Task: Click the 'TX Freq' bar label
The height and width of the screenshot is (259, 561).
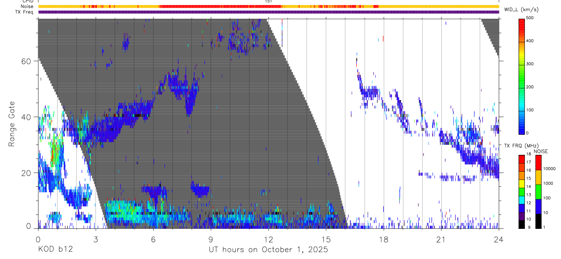Action: click(25, 12)
